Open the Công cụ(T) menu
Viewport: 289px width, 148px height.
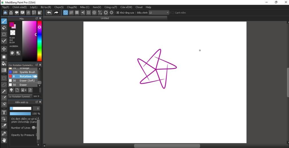(x=111, y=7)
